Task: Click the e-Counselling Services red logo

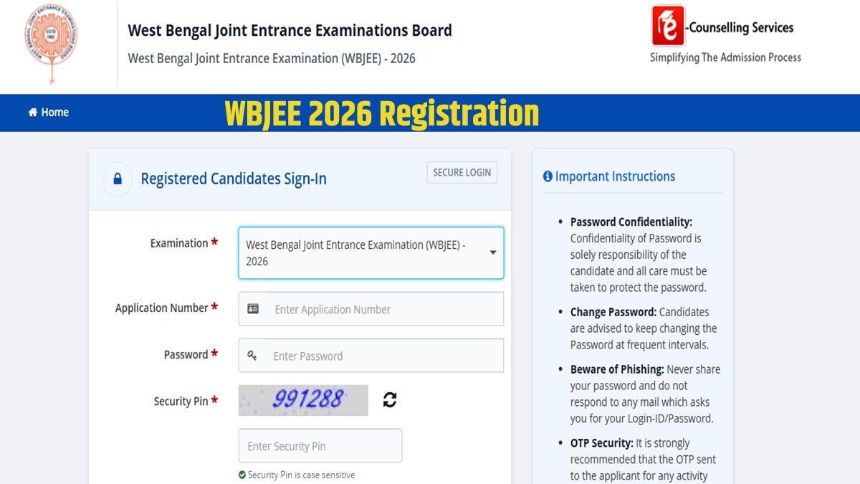Action: (667, 25)
